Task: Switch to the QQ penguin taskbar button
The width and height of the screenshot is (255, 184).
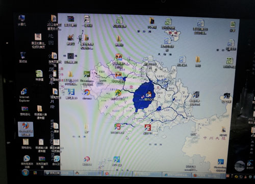Action: (88, 173)
